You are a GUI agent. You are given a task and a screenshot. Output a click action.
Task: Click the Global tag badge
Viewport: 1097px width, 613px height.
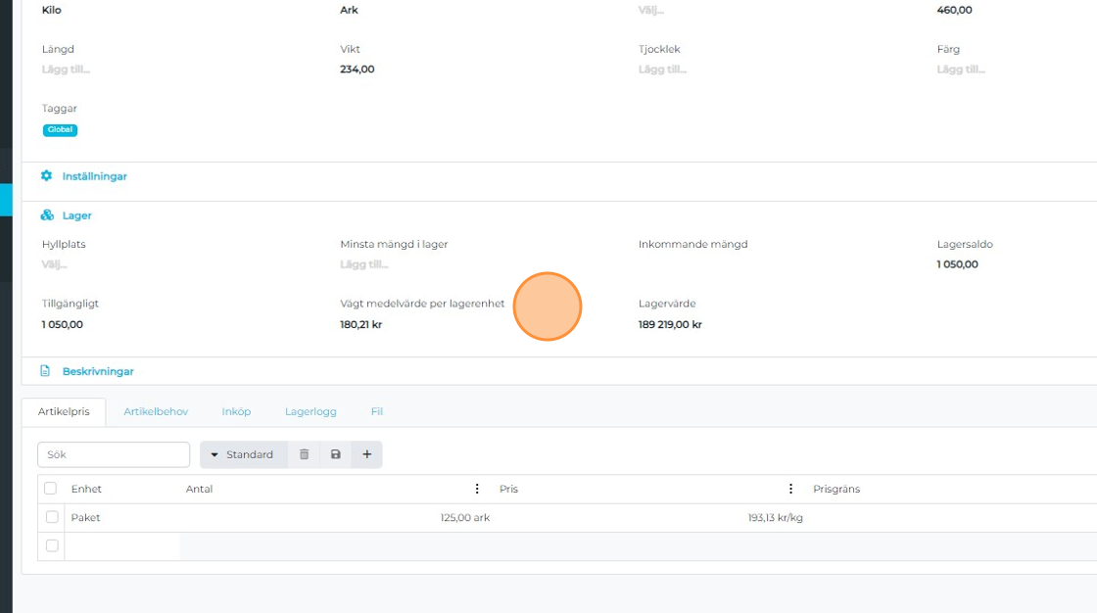pos(60,129)
